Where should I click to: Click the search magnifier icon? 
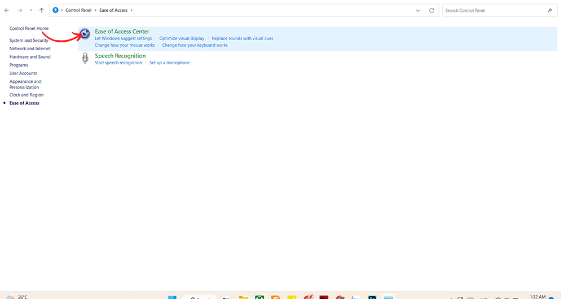[549, 10]
